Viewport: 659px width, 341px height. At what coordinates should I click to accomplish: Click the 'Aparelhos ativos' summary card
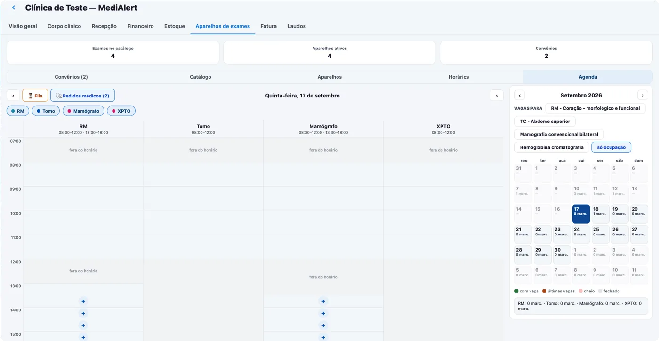[x=329, y=52]
